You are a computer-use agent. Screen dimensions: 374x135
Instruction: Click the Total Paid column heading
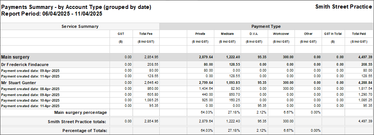point(358,34)
